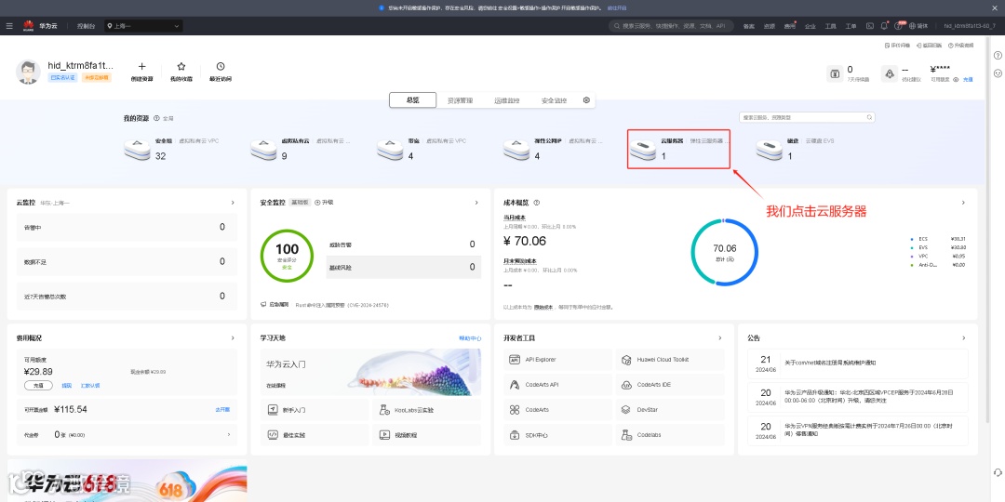Open the 磁盘 EVS resource card

795,149
